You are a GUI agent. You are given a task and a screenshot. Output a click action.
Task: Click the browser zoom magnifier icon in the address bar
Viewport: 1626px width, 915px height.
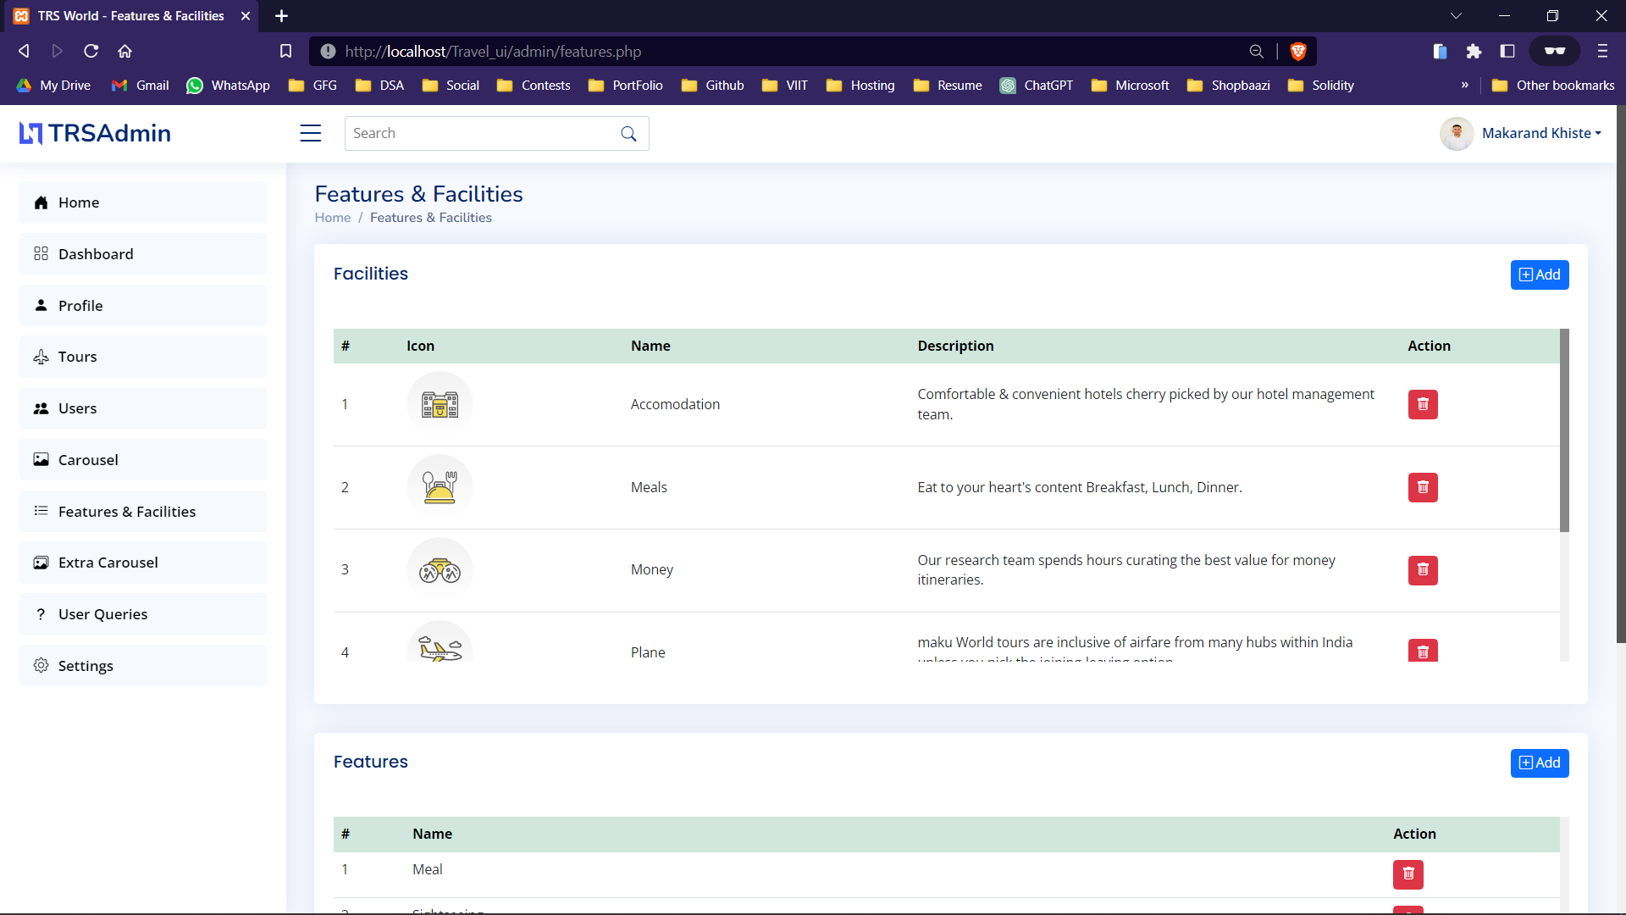tap(1257, 52)
